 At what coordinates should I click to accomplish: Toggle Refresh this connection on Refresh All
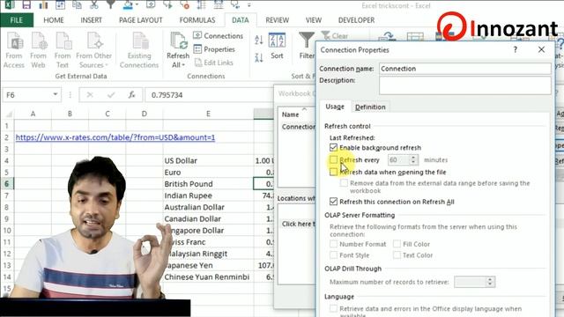pyautogui.click(x=333, y=202)
